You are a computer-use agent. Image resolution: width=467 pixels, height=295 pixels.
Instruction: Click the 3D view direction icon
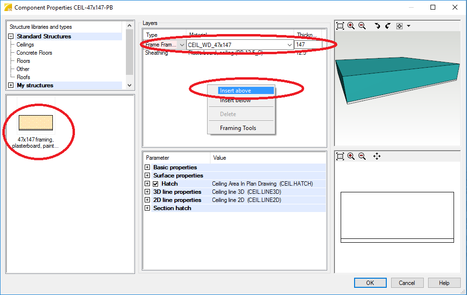399,26
